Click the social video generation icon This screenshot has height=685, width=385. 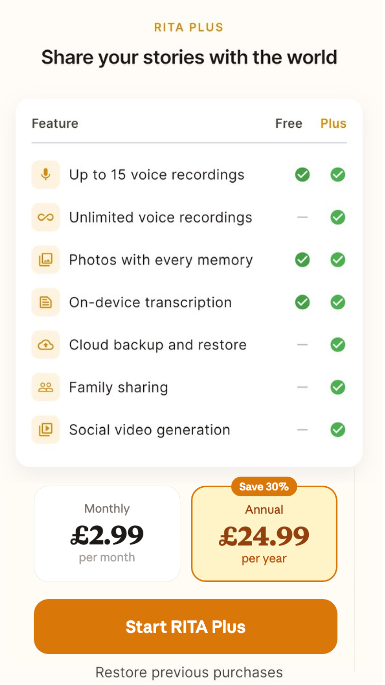coord(46,430)
